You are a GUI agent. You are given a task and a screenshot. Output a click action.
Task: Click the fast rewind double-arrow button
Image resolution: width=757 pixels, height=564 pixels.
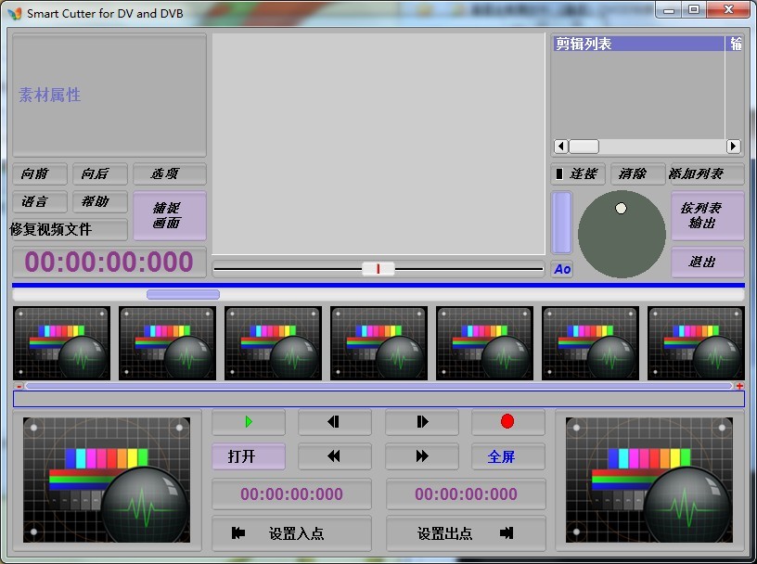coord(334,456)
